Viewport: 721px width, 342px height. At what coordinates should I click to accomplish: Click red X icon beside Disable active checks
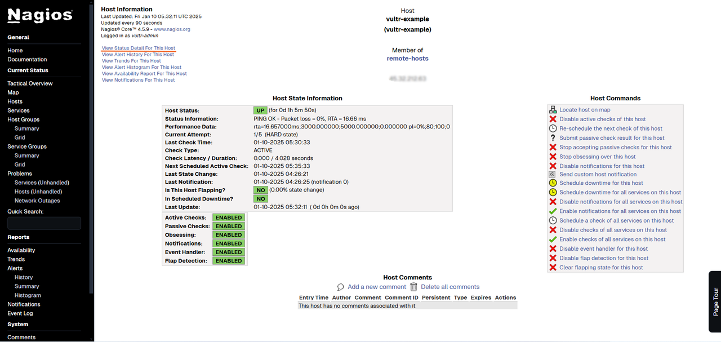[x=553, y=119]
